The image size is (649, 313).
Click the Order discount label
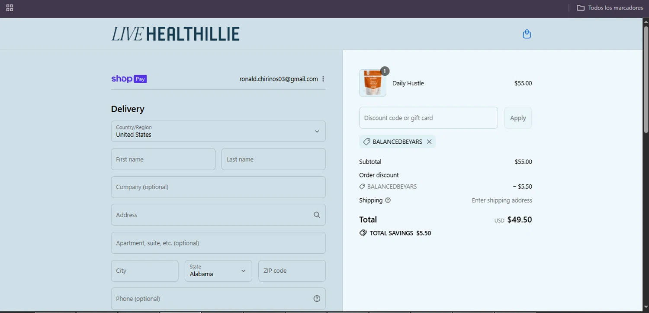tap(379, 175)
